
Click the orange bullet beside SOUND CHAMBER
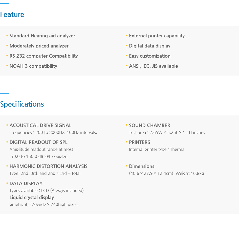pyautogui.click(x=126, y=125)
